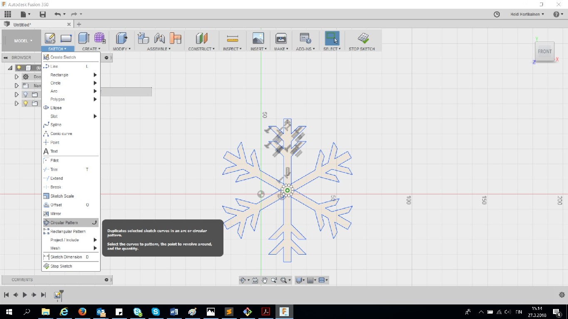Switch to the Untitled* document tab
This screenshot has height=319, width=568.
[37, 25]
